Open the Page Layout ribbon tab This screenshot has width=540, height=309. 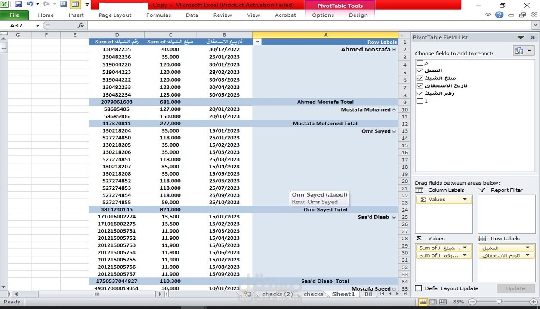pyautogui.click(x=115, y=15)
